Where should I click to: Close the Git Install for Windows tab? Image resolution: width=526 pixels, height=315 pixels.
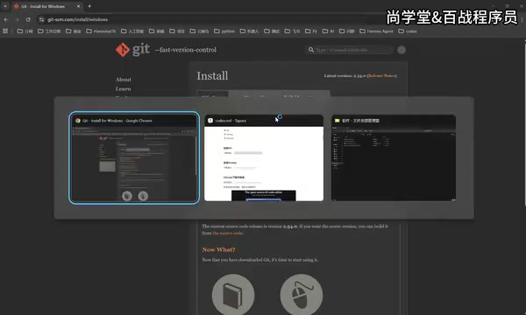[79, 6]
